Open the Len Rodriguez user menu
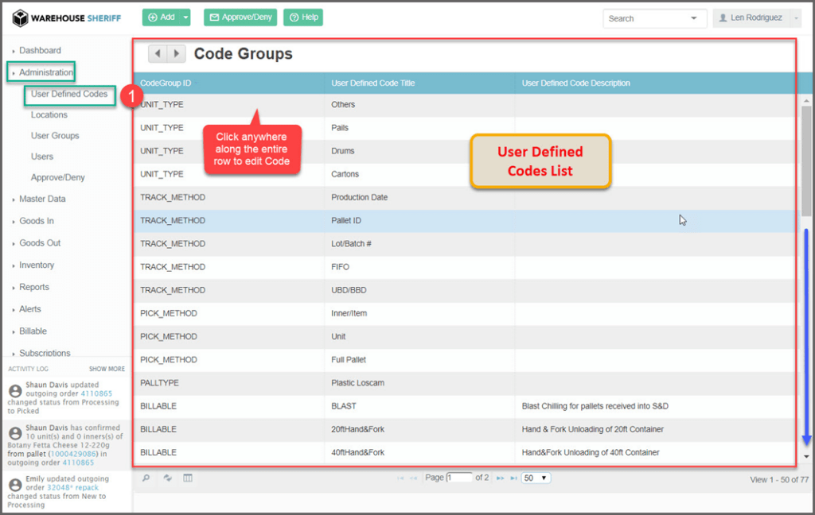815x515 pixels. [756, 17]
